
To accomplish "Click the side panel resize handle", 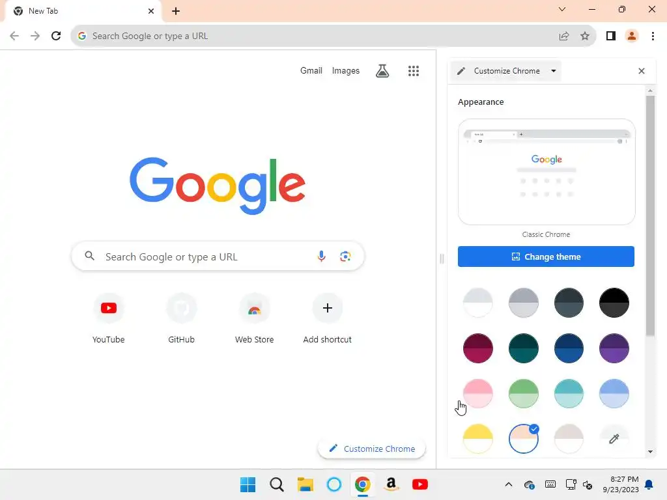I will [x=442, y=258].
